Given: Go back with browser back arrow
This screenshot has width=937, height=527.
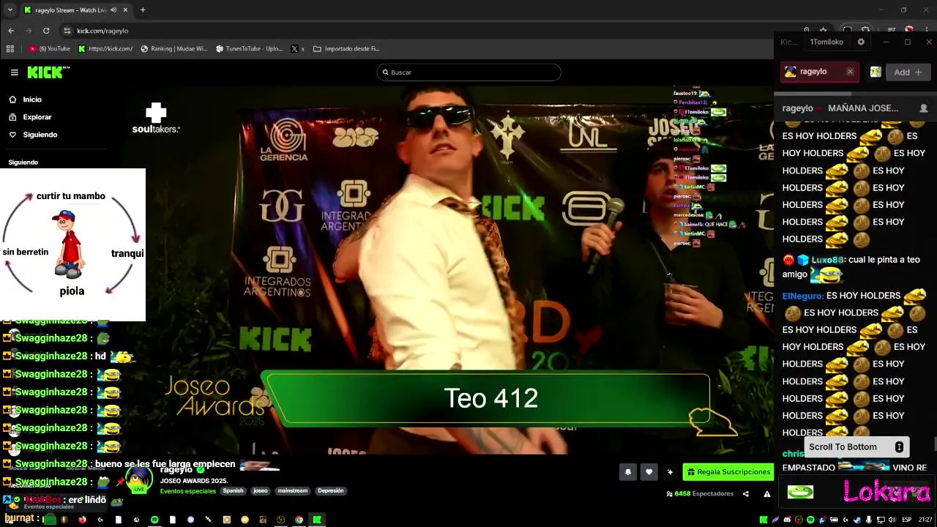Looking at the screenshot, I should pyautogui.click(x=11, y=31).
